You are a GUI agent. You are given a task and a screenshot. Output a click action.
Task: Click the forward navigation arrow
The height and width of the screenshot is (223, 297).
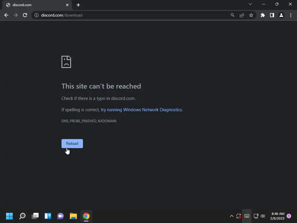(x=16, y=15)
